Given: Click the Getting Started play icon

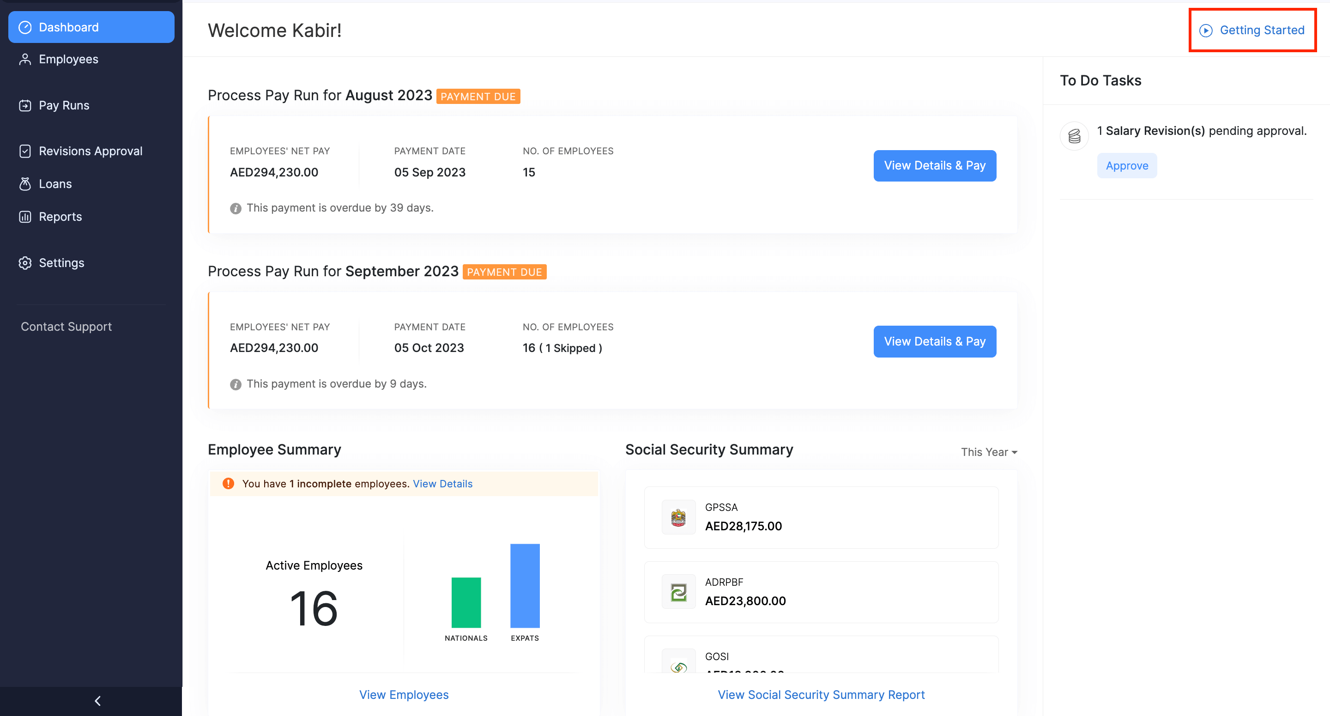Looking at the screenshot, I should [1206, 30].
